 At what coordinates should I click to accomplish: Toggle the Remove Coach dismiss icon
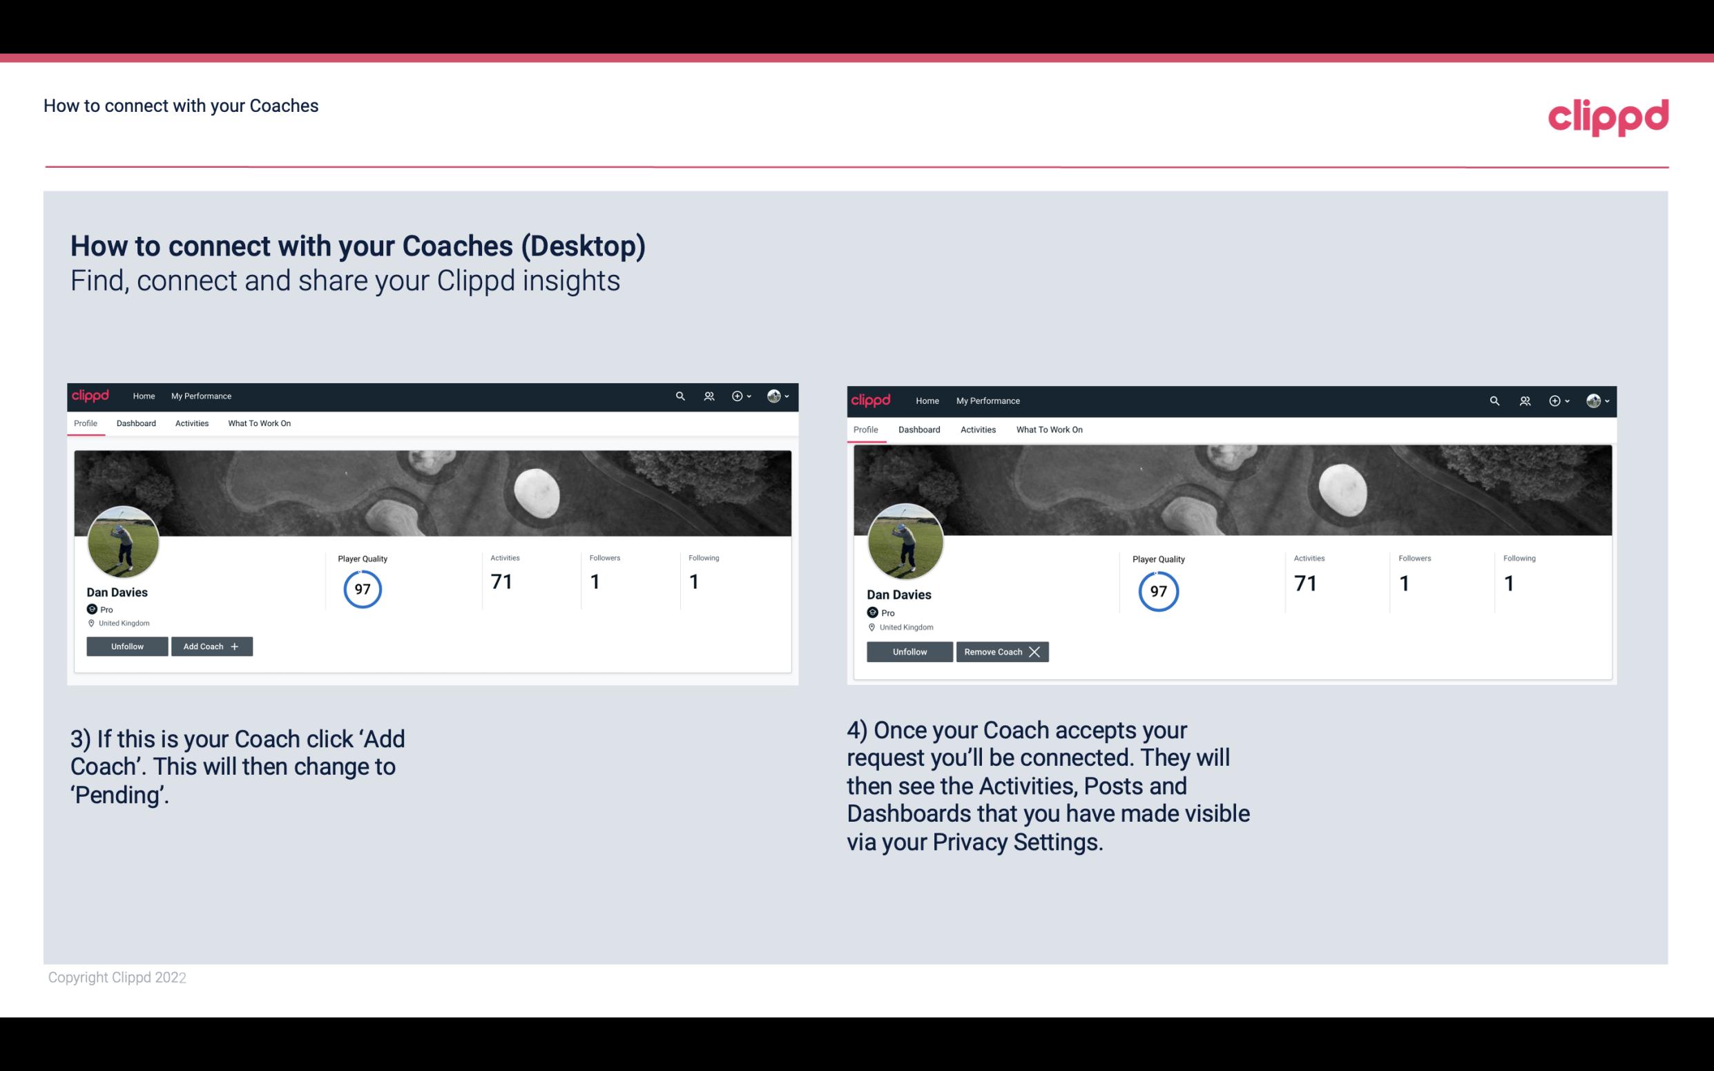pyautogui.click(x=1035, y=651)
